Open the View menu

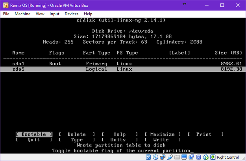click(40, 14)
